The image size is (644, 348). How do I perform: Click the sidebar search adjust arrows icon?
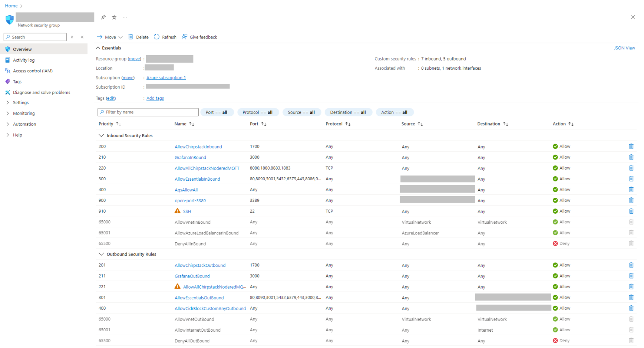coord(72,37)
